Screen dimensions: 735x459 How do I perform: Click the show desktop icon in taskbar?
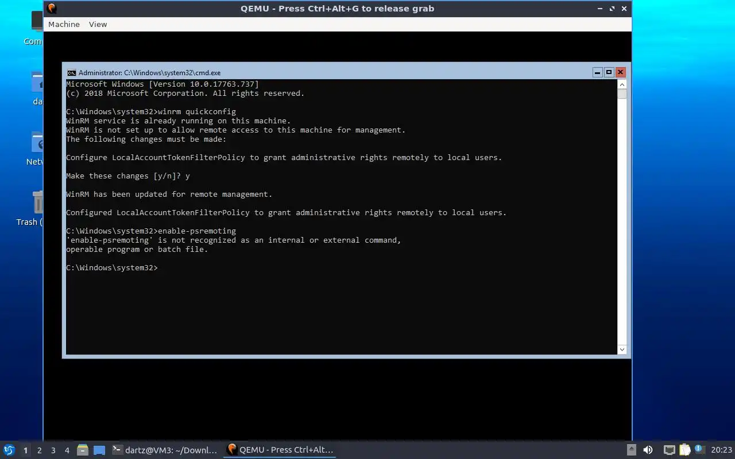99,450
